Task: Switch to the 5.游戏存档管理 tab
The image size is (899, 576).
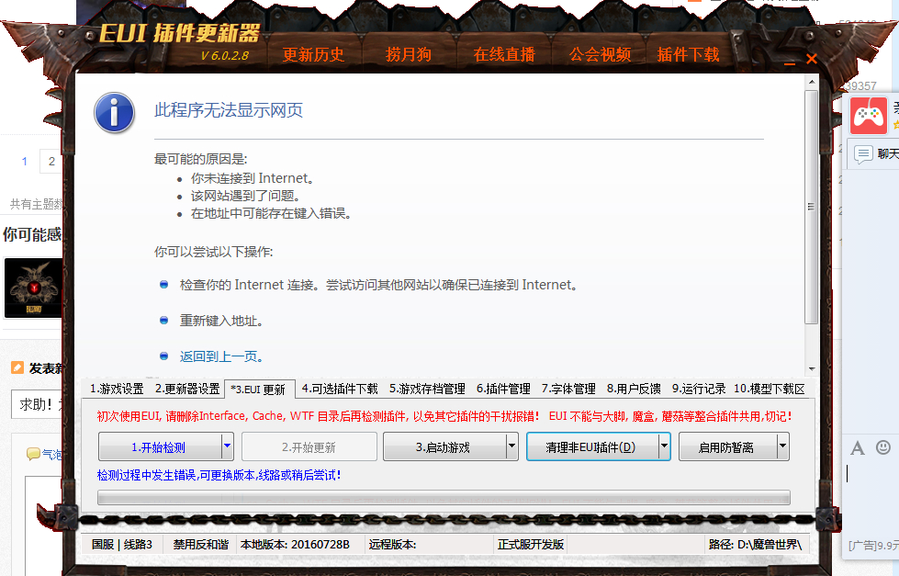Action: point(427,389)
